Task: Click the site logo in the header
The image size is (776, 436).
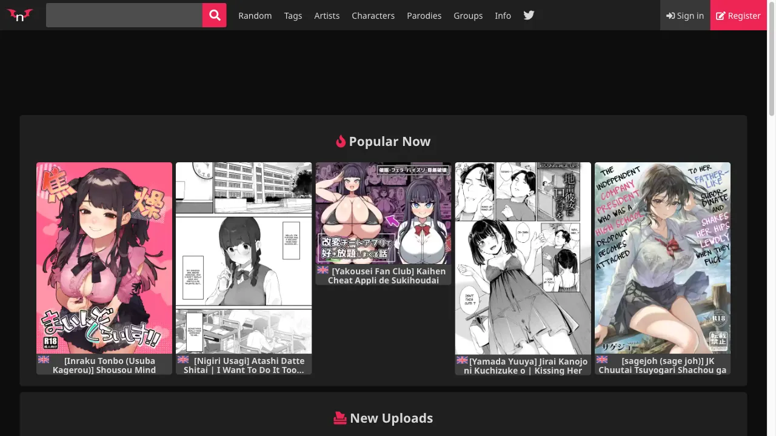Action: click(20, 15)
